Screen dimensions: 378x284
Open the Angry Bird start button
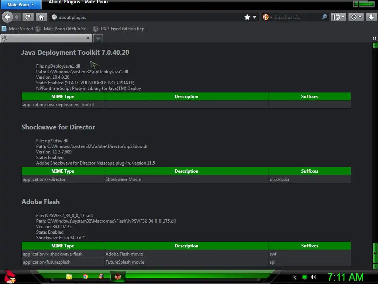10,277
